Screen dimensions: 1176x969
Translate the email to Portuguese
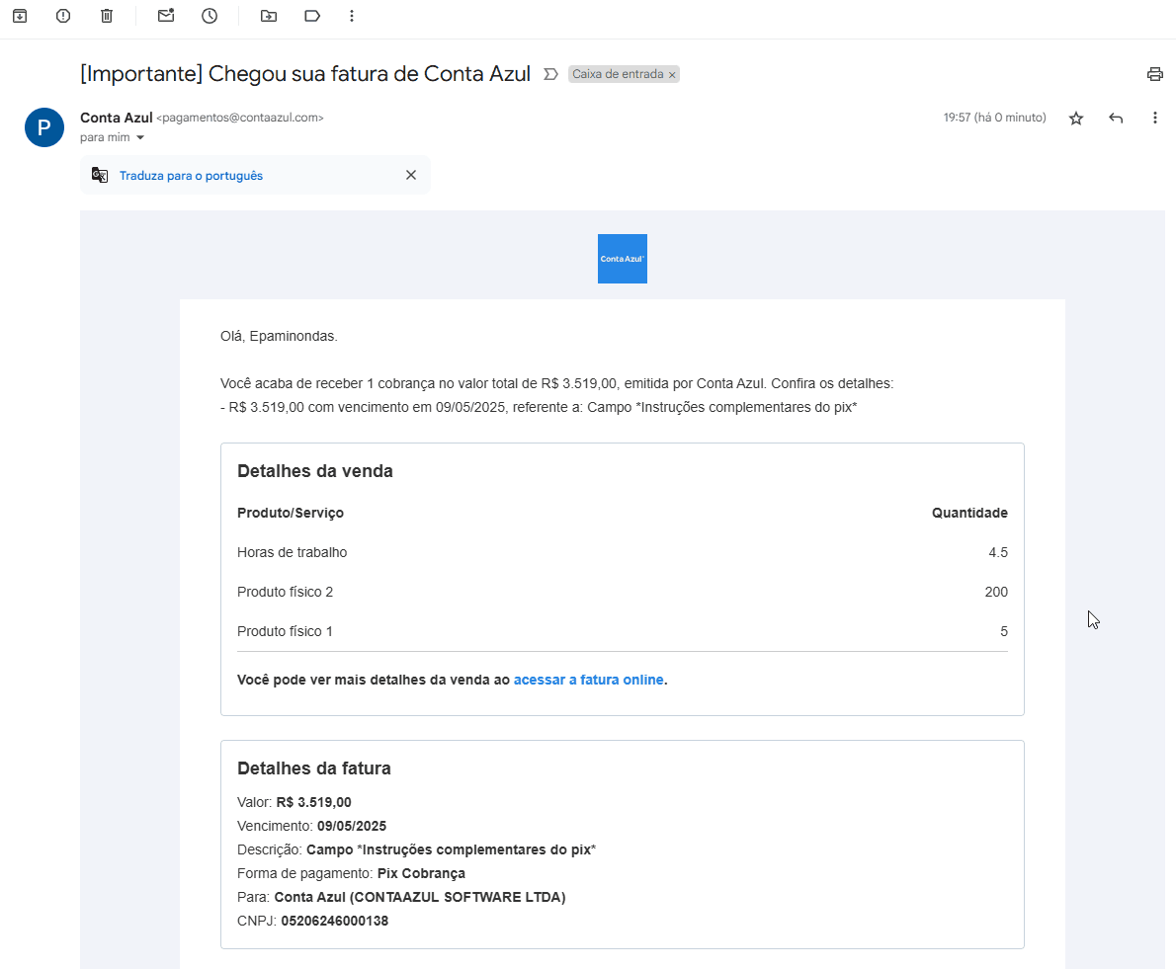(x=191, y=175)
